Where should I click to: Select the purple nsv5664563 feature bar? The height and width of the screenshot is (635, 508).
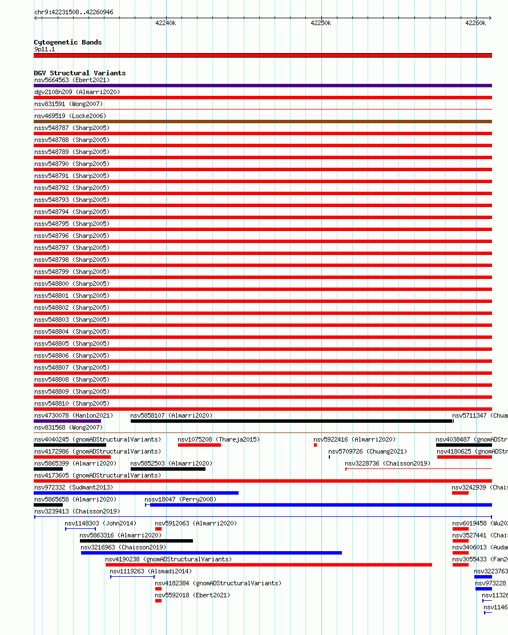point(263,86)
